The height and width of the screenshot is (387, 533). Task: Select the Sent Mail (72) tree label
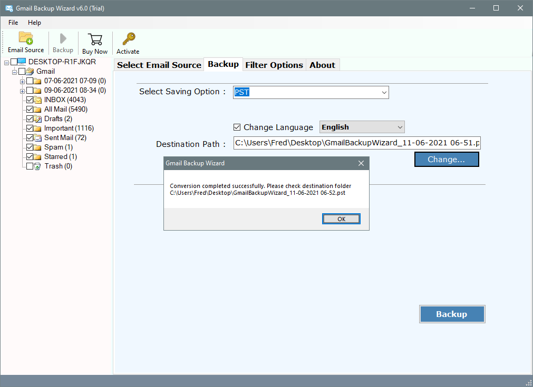point(65,138)
